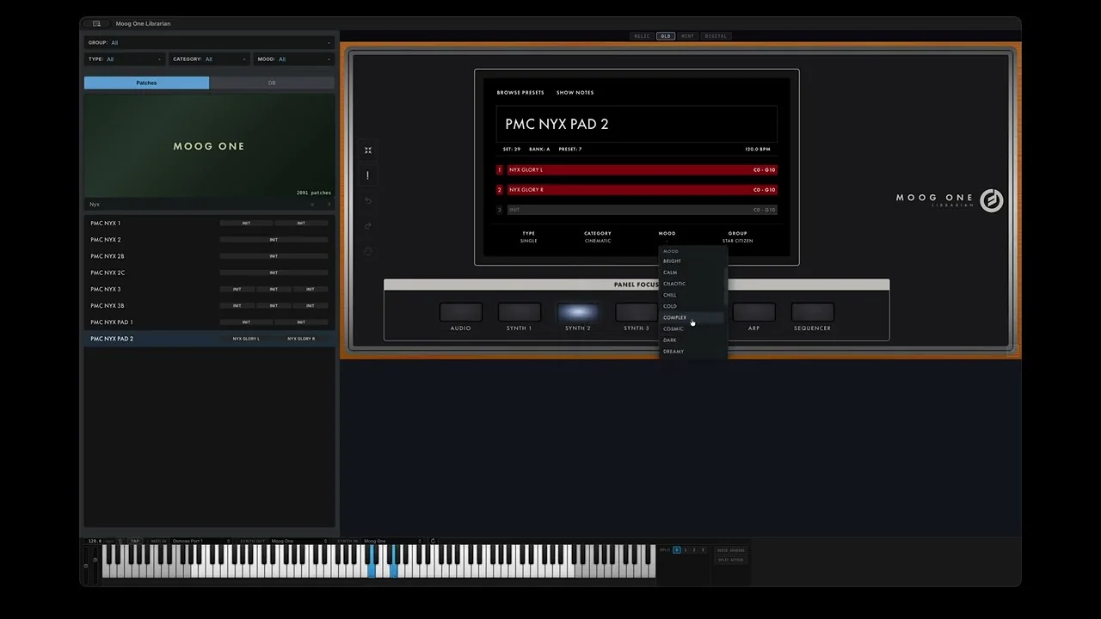Image resolution: width=1101 pixels, height=619 pixels.
Task: Open the GROUP filter dropdown
Action: 209,42
